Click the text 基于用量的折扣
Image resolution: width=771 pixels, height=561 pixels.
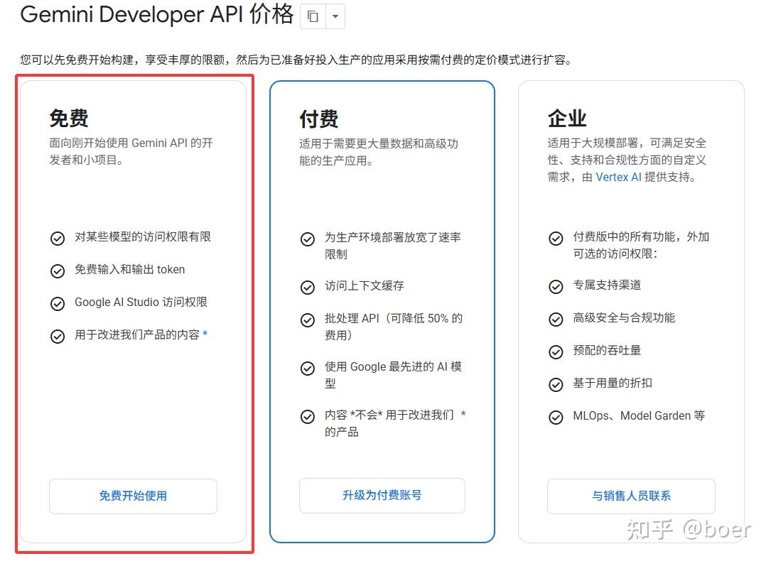613,383
